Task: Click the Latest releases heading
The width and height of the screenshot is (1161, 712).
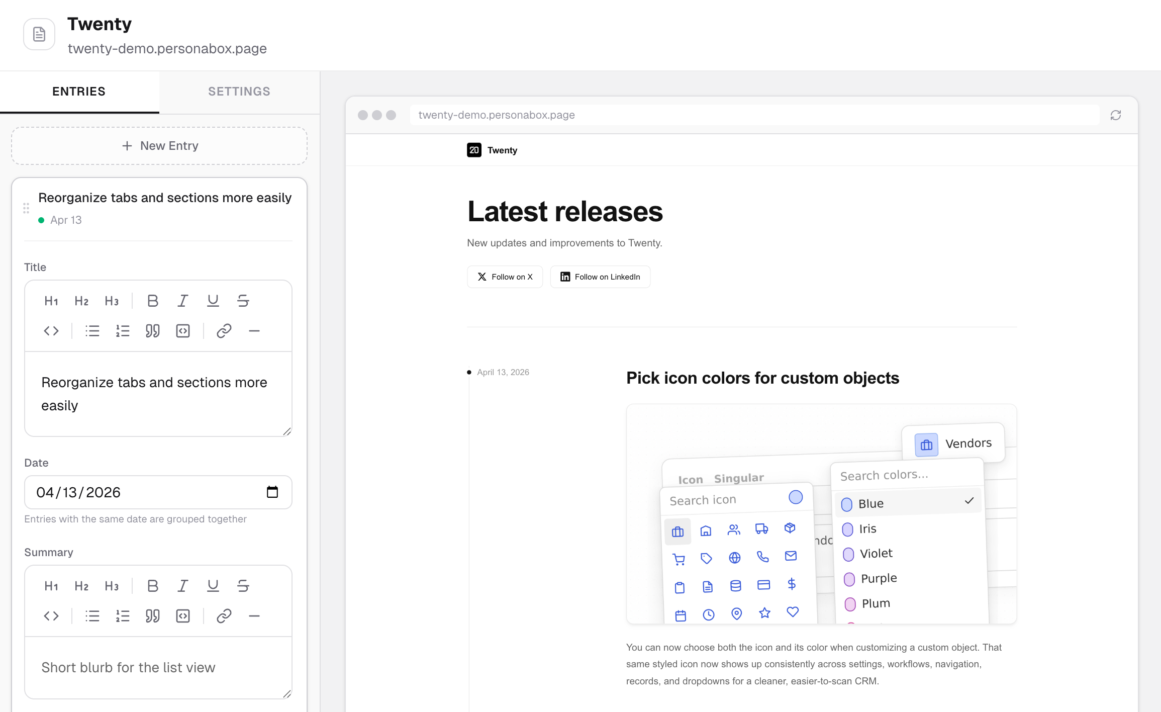Action: (x=565, y=211)
